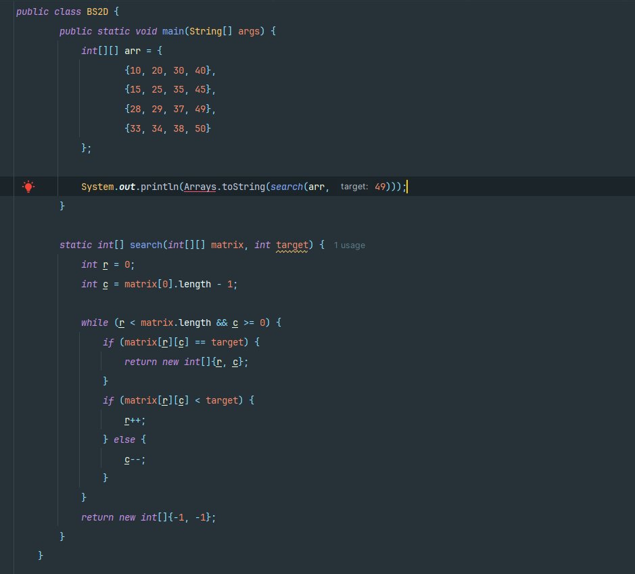The height and width of the screenshot is (574, 635).
Task: Click the array row '{33, 34, 38, 50}'
Action: click(168, 128)
